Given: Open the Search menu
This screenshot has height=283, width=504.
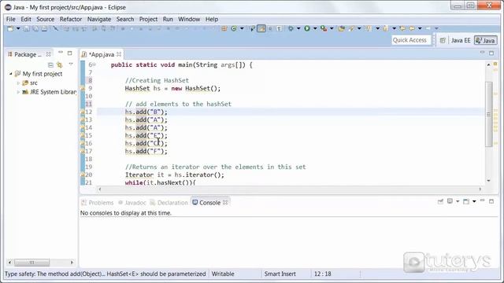Looking at the screenshot, I should point(125,19).
